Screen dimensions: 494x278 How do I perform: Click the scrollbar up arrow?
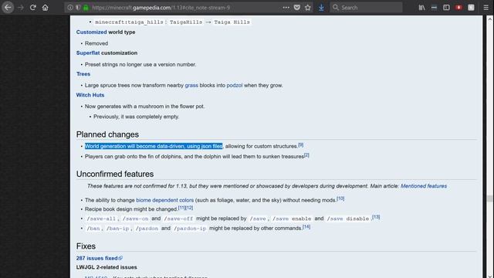click(x=489, y=19)
